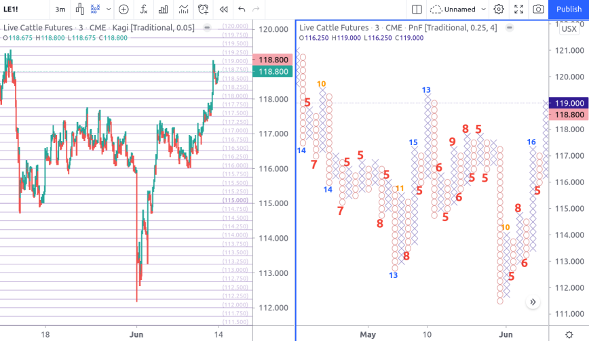Expand the chart style dropdown arrow
Image resolution: width=589 pixels, height=341 pixels.
click(109, 9)
